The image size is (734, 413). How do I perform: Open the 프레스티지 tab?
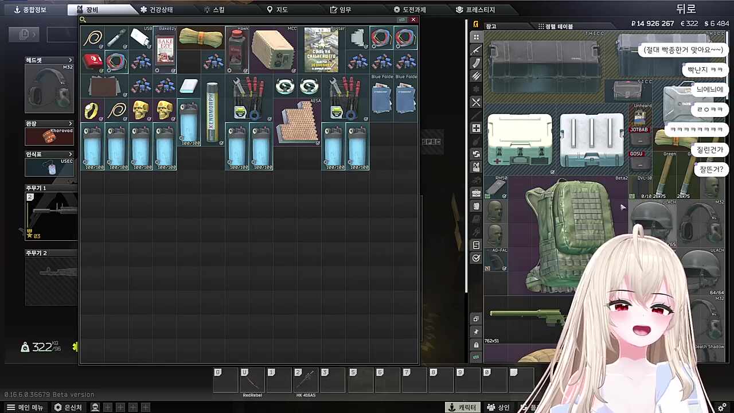point(475,10)
